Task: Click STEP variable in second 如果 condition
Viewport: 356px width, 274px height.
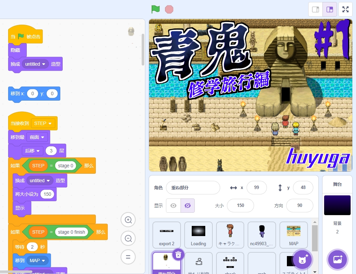Action: (x=38, y=232)
